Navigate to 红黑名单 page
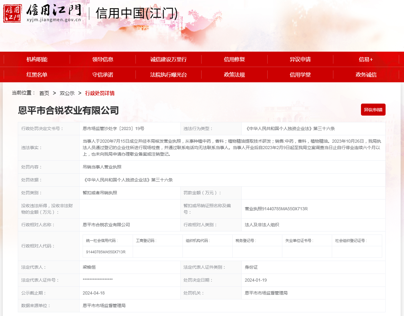 pos(37,75)
